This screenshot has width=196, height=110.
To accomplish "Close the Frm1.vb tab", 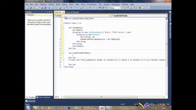I will click(x=63, y=12).
